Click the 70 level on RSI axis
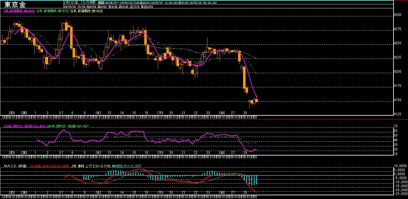 tap(396, 126)
